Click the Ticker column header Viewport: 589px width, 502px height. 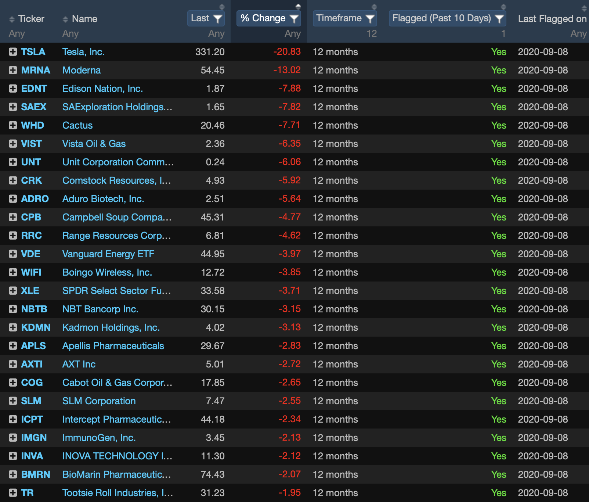coord(31,19)
